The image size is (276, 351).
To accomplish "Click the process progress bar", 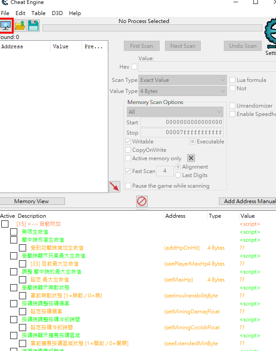I will [x=153, y=28].
